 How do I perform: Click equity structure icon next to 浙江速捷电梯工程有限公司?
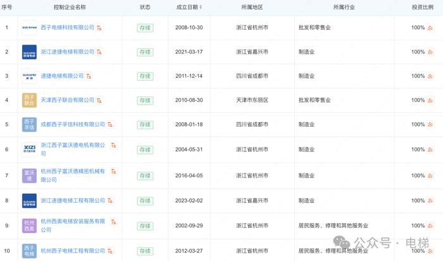110,201
